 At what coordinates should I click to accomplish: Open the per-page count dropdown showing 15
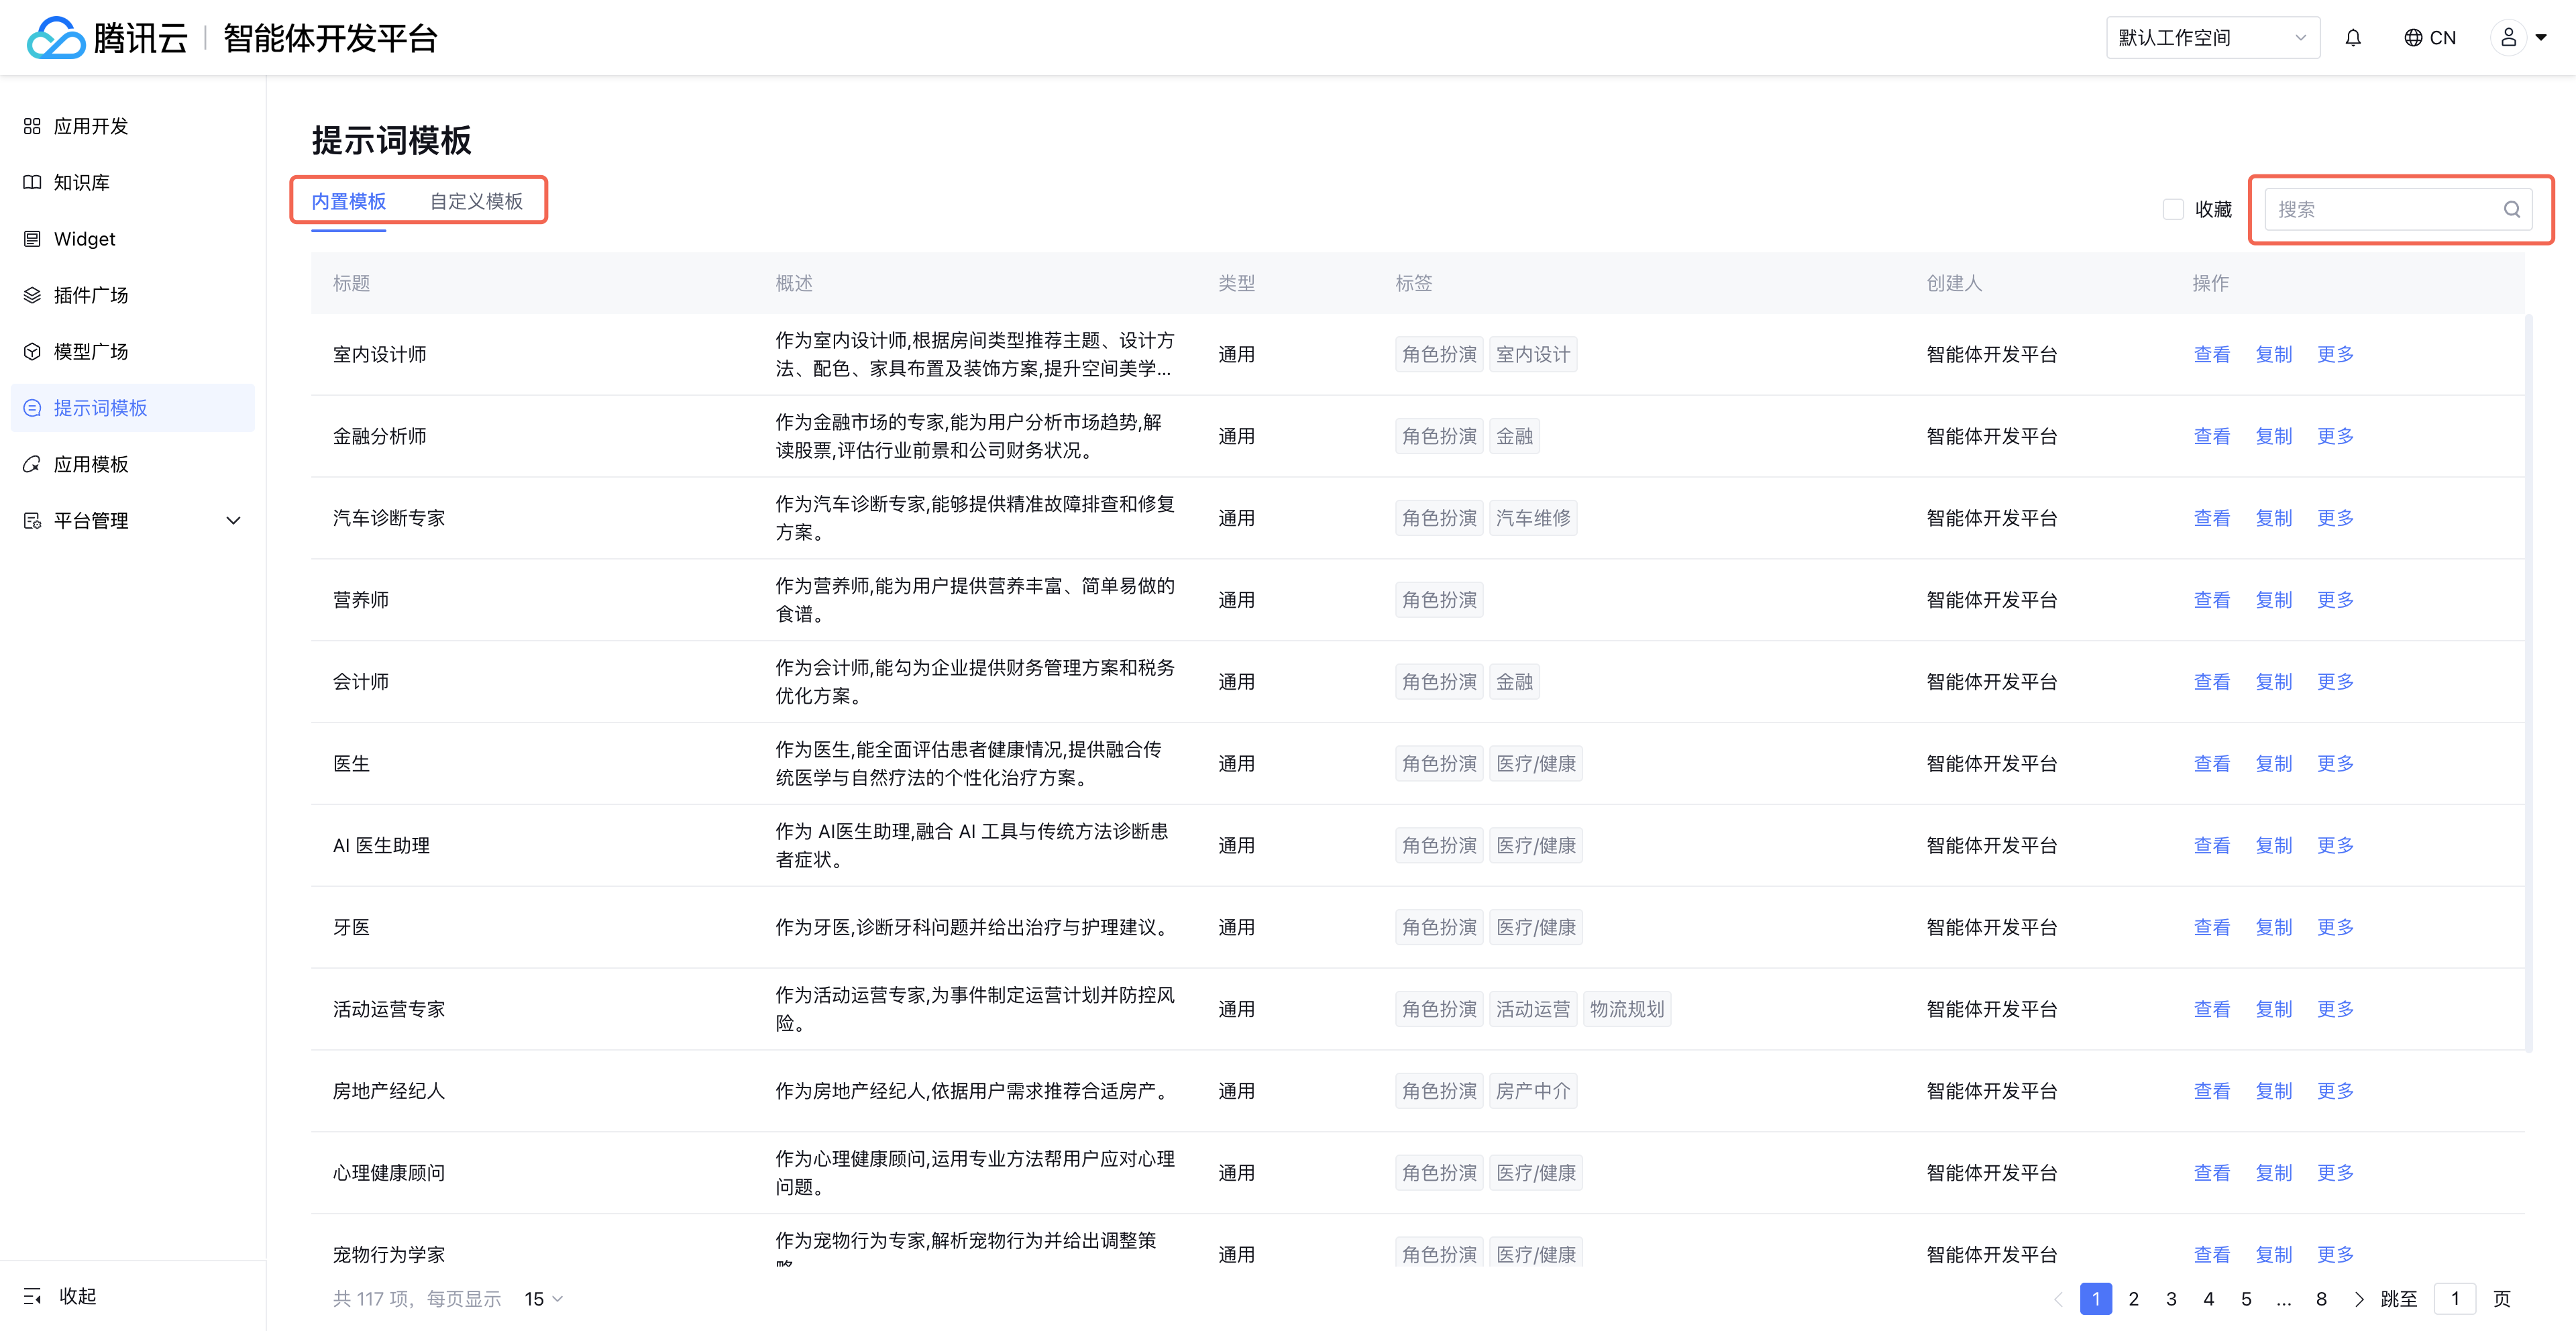[544, 1298]
